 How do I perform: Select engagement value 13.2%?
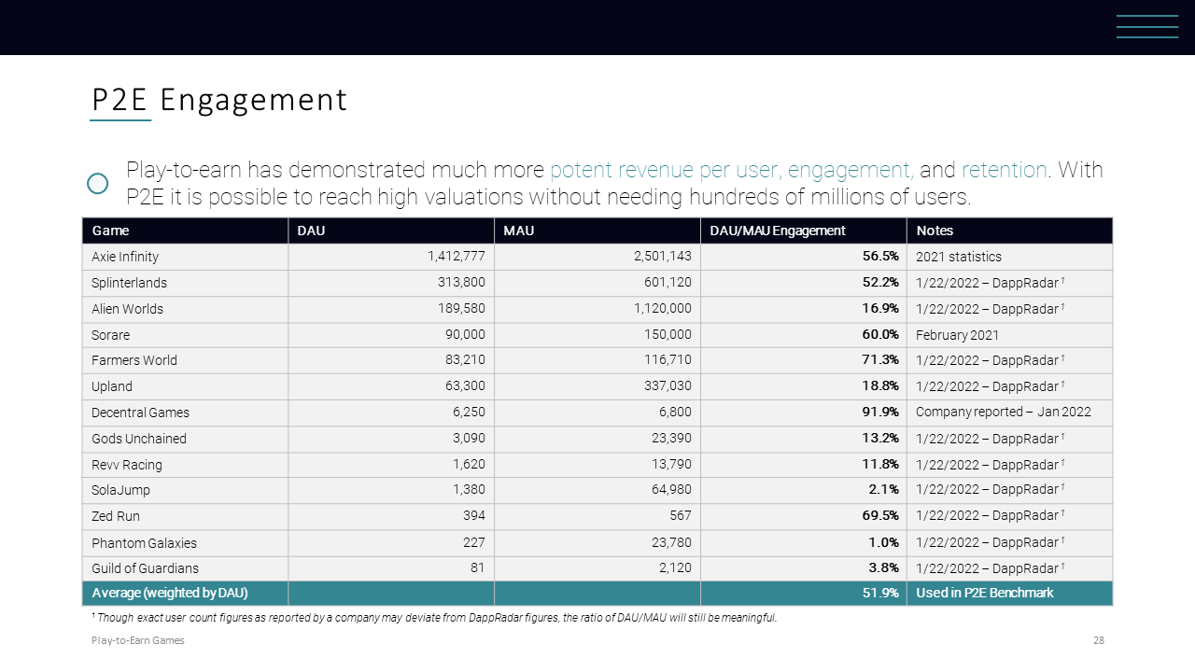(880, 439)
